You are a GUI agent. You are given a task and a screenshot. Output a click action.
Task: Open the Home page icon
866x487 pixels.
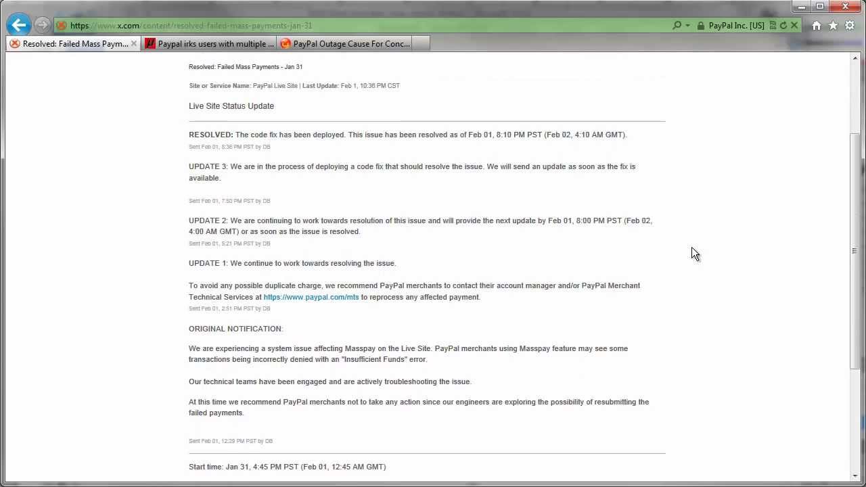click(x=817, y=26)
